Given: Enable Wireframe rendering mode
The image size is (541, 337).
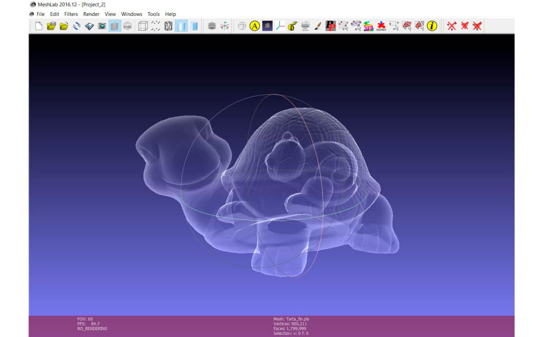Looking at the screenshot, I should (169, 26).
